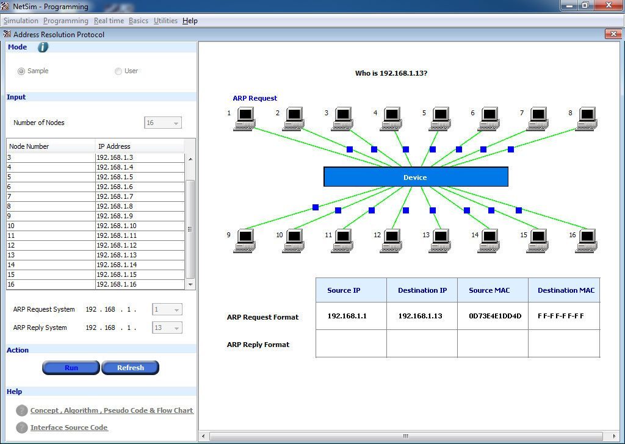
Task: Open Concept, Algorithm, Pseudo Code & Flow Chart
Action: (x=111, y=410)
